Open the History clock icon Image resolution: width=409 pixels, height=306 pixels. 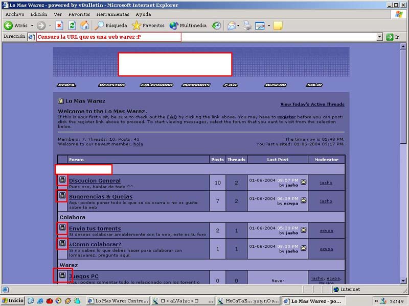pyautogui.click(x=216, y=25)
